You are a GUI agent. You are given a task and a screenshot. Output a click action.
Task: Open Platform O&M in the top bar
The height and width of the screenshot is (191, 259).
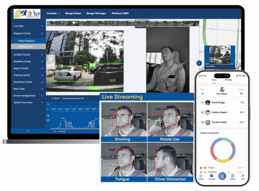[120, 13]
